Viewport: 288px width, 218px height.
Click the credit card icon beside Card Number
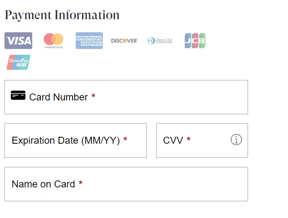coord(18,96)
